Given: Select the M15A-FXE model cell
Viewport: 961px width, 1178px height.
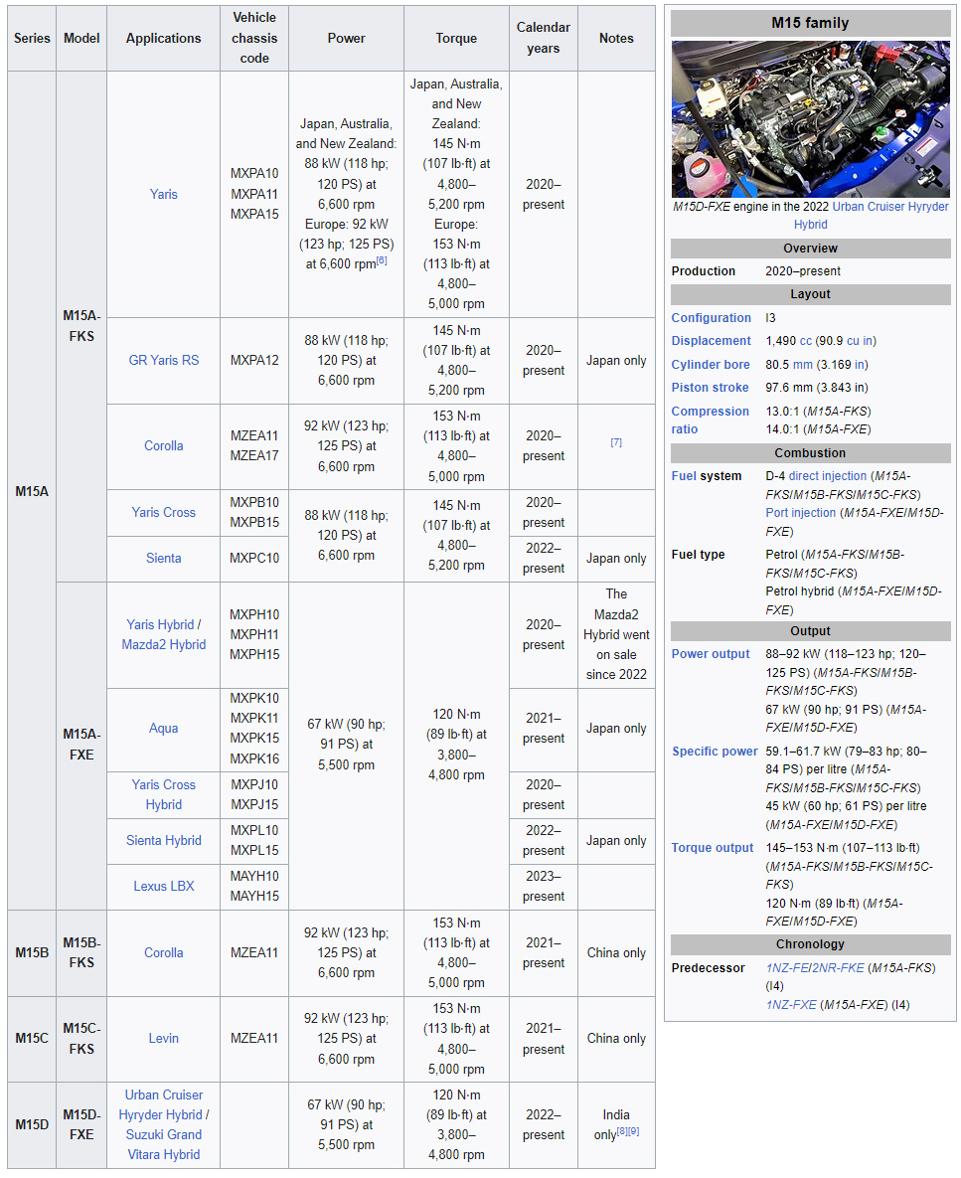Looking at the screenshot, I should [x=81, y=746].
